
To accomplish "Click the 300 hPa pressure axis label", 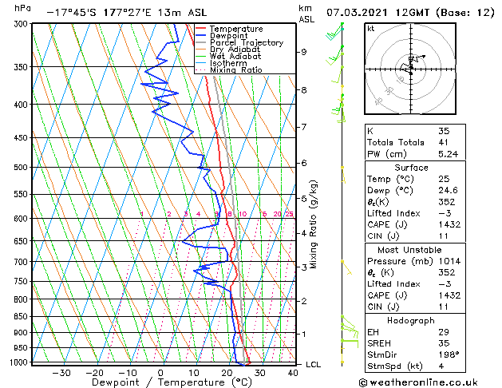I will [x=22, y=24].
